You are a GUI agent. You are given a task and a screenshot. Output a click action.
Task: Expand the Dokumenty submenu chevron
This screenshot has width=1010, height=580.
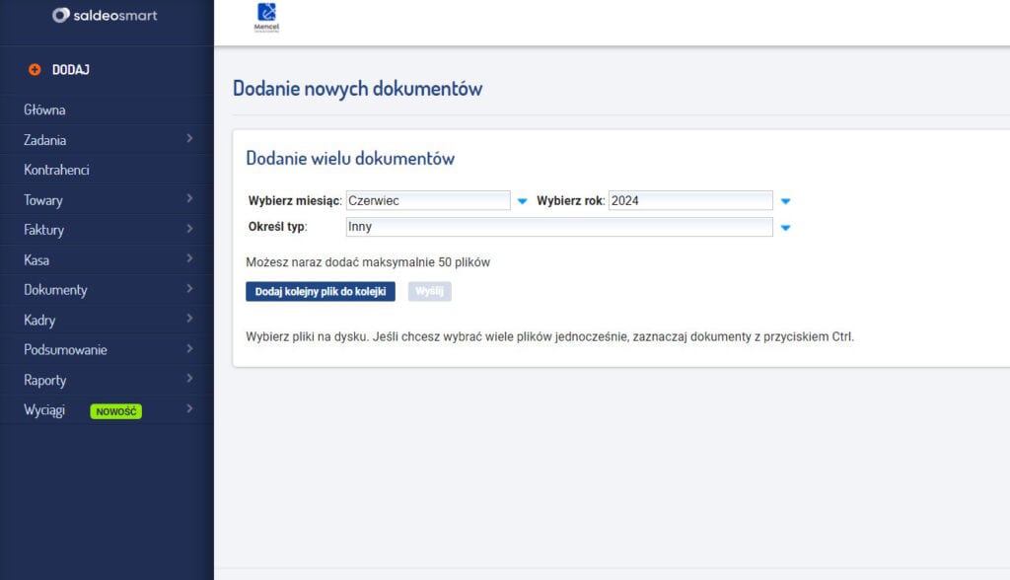point(189,289)
